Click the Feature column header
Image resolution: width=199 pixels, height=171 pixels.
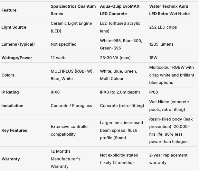pos(9,10)
